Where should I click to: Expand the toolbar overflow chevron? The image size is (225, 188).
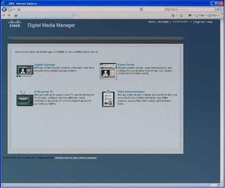(x=222, y=14)
